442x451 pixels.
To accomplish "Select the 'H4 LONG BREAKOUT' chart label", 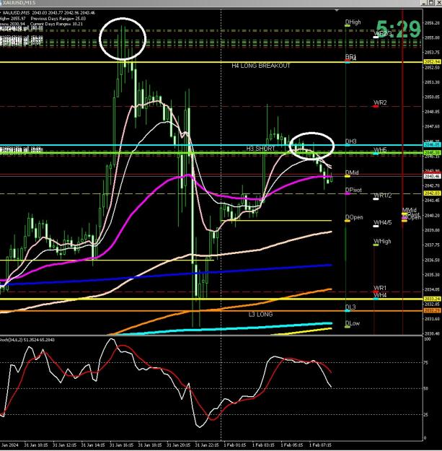I will [x=261, y=66].
